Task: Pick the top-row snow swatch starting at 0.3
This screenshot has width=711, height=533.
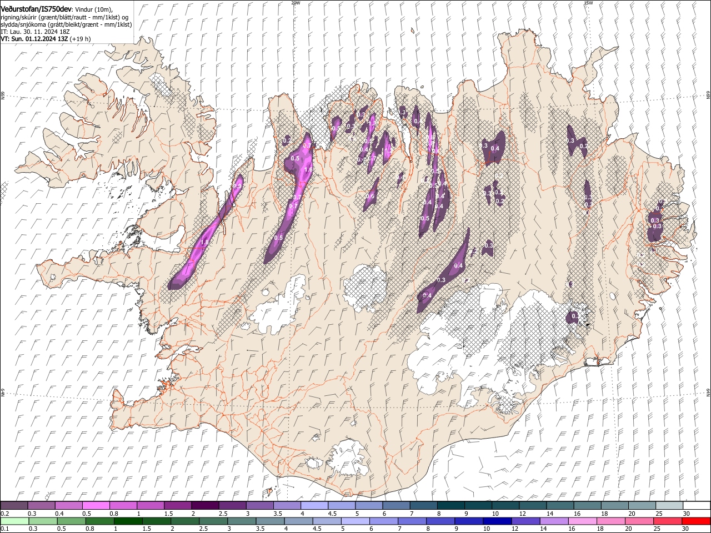Action: click(x=41, y=506)
